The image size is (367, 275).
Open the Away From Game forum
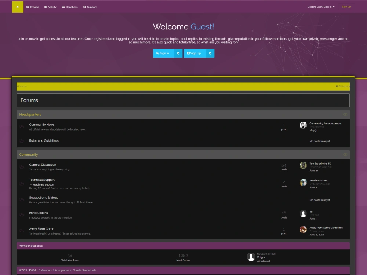(42, 229)
